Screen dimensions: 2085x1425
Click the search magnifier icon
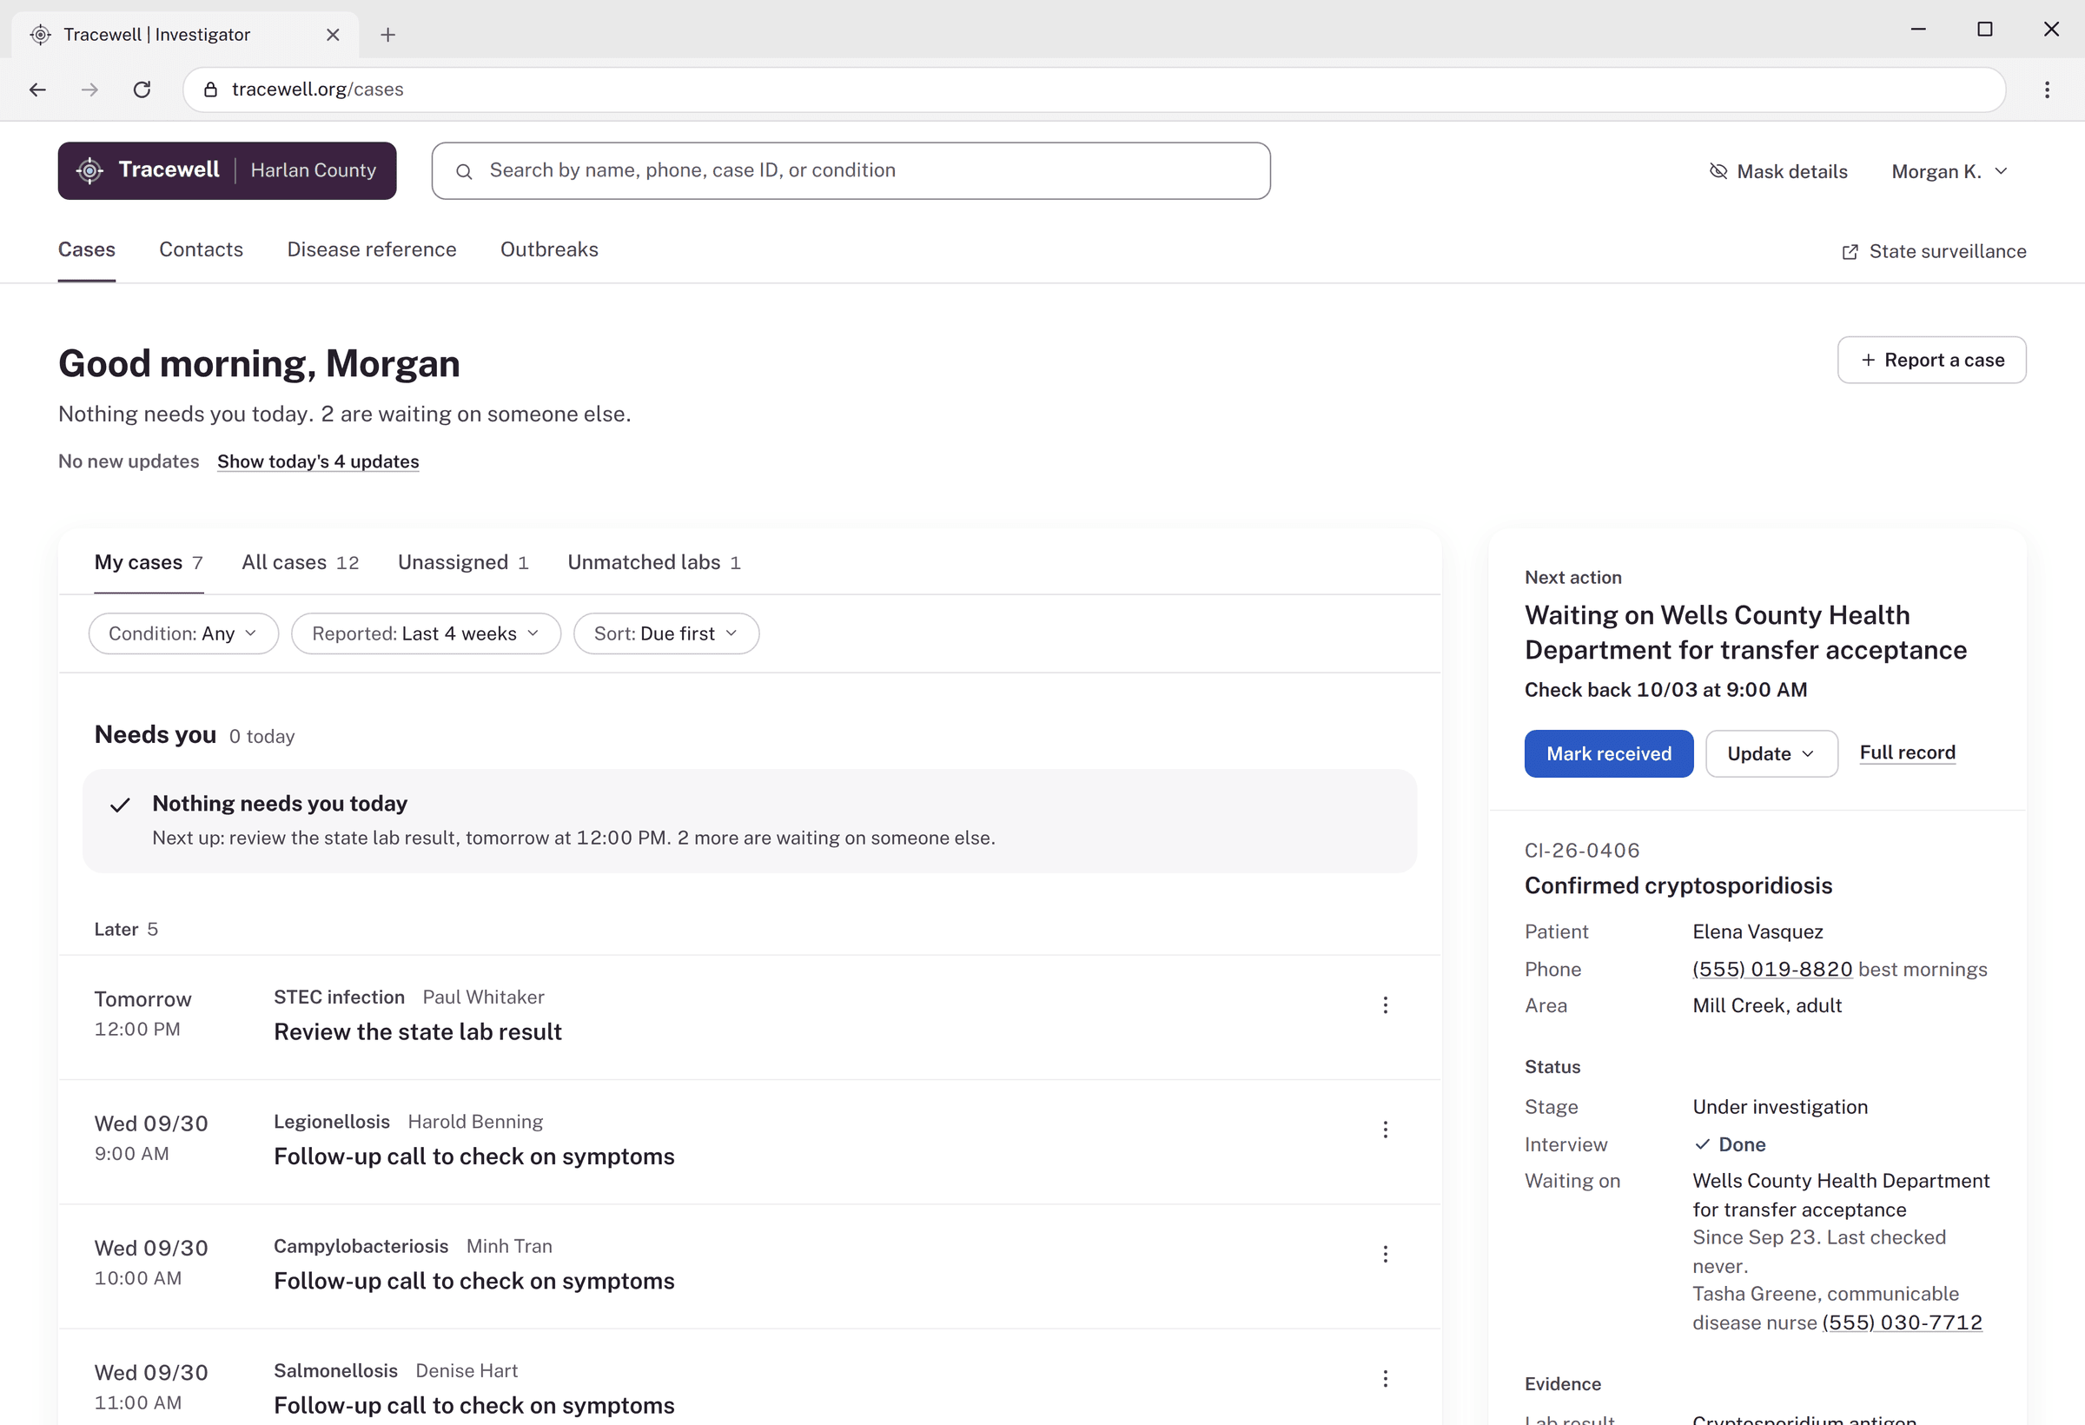click(464, 171)
